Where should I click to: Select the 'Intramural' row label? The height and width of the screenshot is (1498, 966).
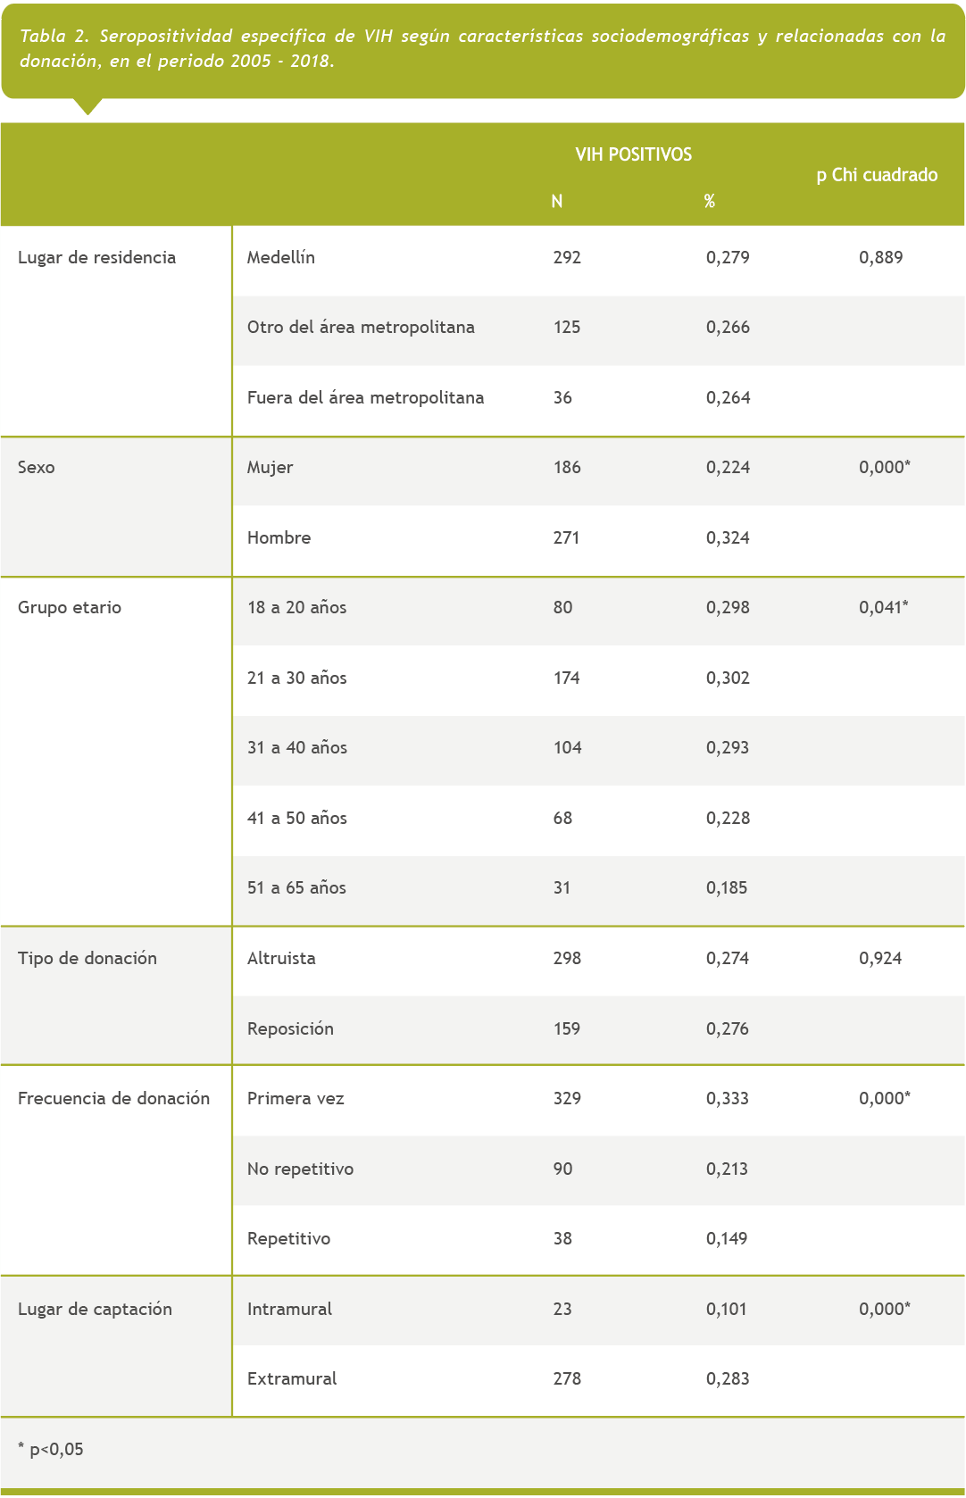pos(289,1310)
